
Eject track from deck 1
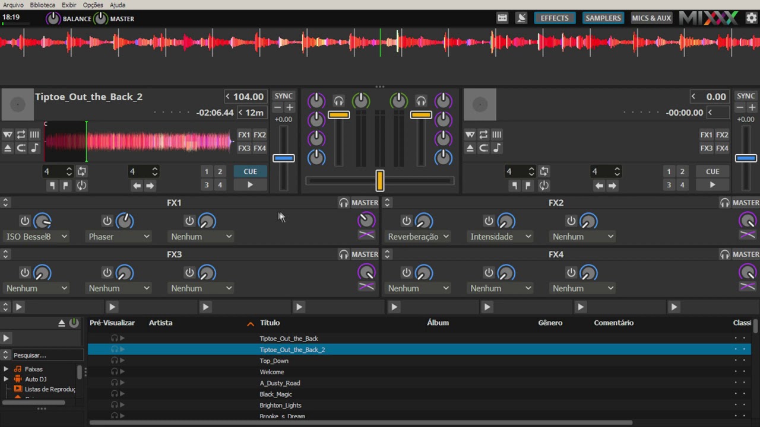8,148
